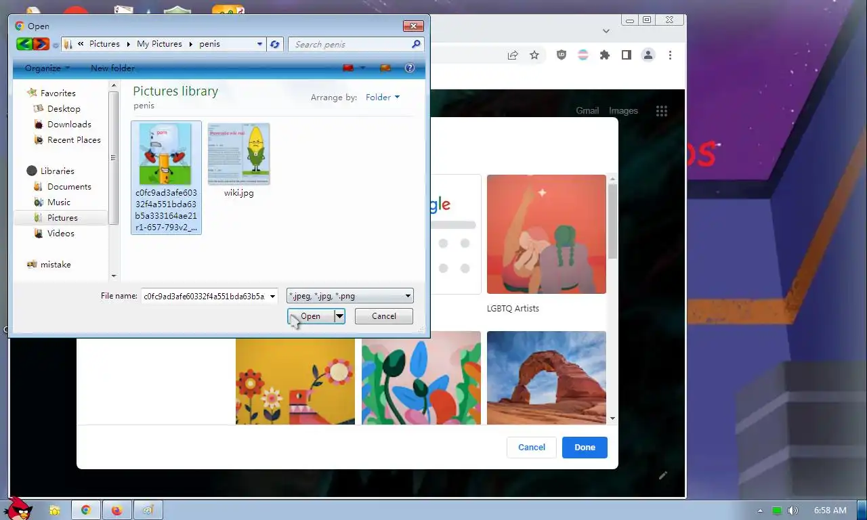Screen dimensions: 867x520
Task: Expand the address path dropdown arrow
Action: coord(259,44)
